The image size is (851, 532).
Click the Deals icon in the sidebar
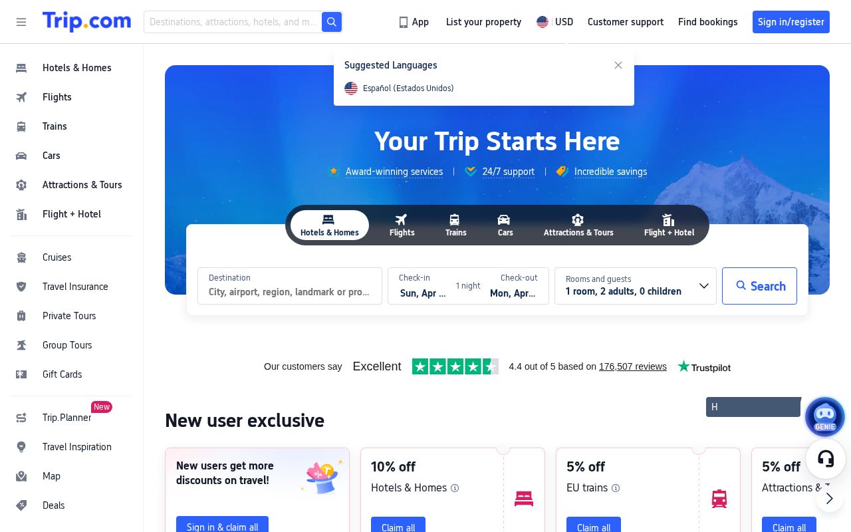pos(21,505)
